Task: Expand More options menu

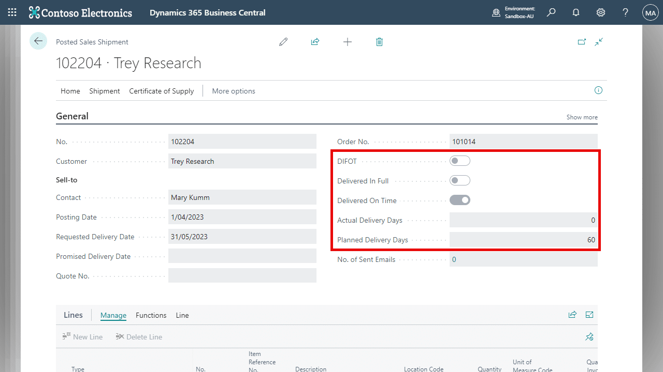Action: 234,91
